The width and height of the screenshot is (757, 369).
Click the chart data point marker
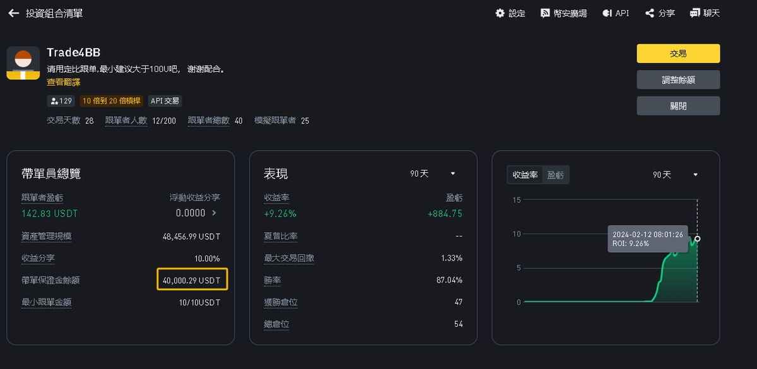pyautogui.click(x=697, y=238)
